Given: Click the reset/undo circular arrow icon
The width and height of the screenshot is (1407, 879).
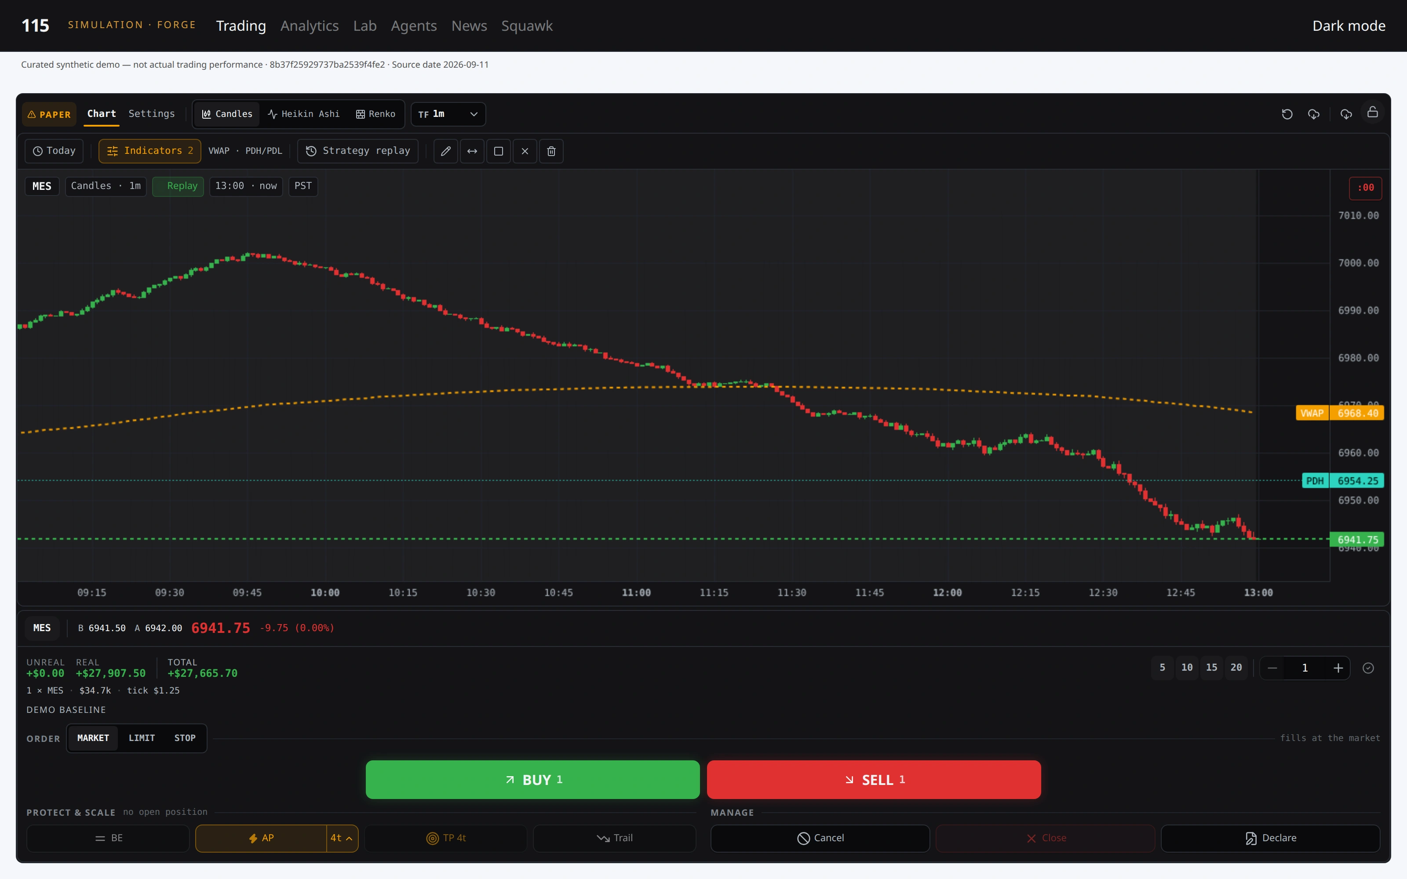Looking at the screenshot, I should [1287, 114].
